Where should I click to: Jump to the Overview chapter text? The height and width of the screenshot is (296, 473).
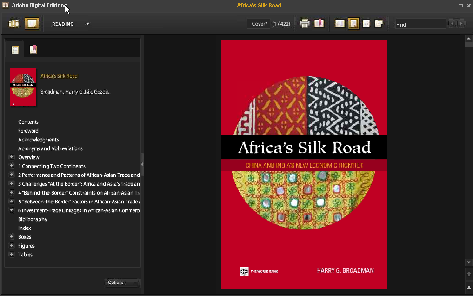29,157
